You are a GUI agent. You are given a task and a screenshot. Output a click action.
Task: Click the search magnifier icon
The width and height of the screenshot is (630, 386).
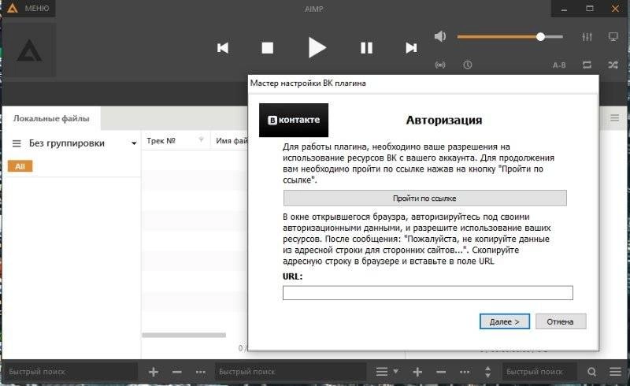(x=591, y=372)
